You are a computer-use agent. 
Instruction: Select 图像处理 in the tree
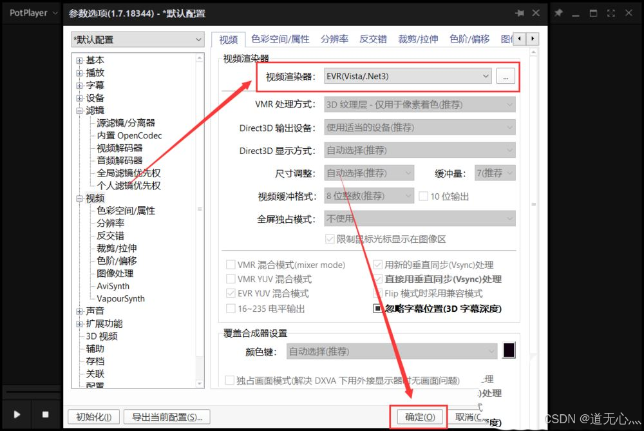click(115, 274)
